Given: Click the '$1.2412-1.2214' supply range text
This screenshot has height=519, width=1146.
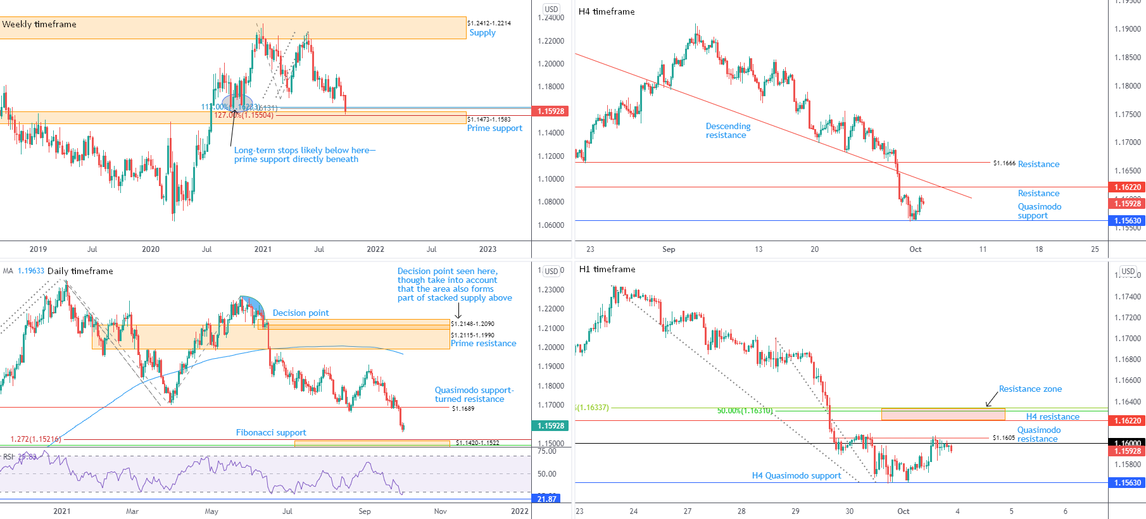Looking at the screenshot, I should tap(489, 23).
